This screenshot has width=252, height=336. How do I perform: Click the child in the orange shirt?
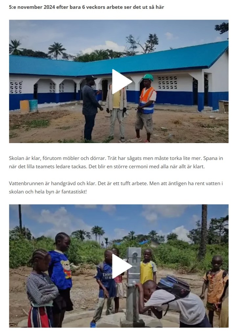tap(215, 289)
